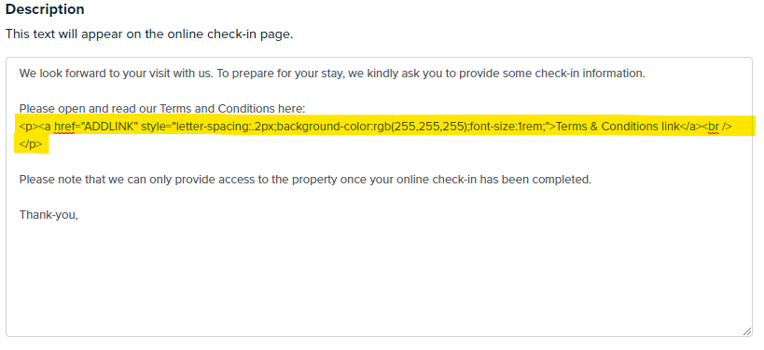Click the opening <p> tag
This screenshot has width=764, height=350.
click(x=29, y=127)
